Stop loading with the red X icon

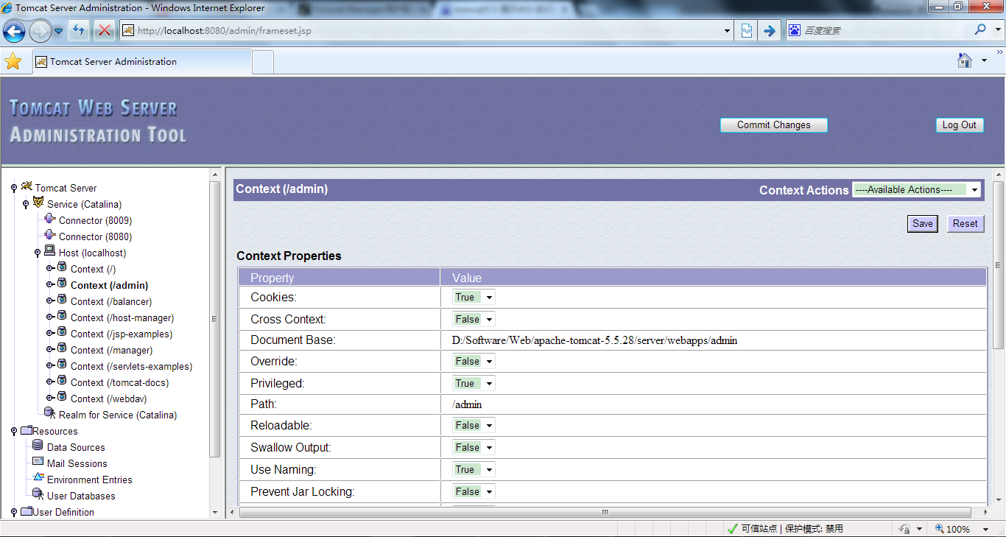[105, 30]
